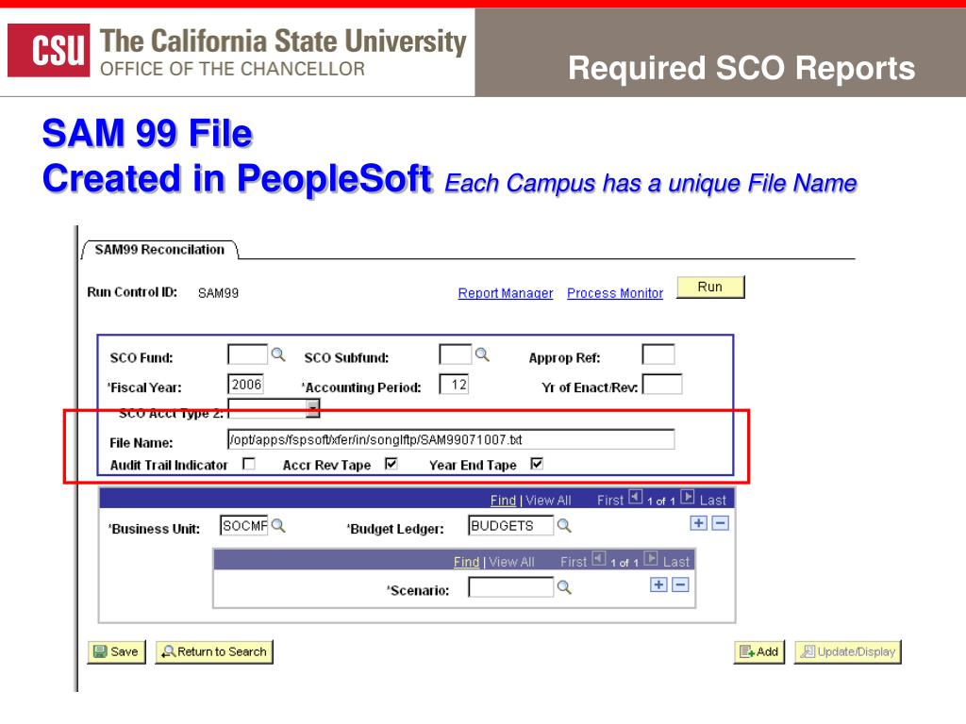Click the Return to Search button
Image resolution: width=966 pixels, height=724 pixels.
pos(214,652)
